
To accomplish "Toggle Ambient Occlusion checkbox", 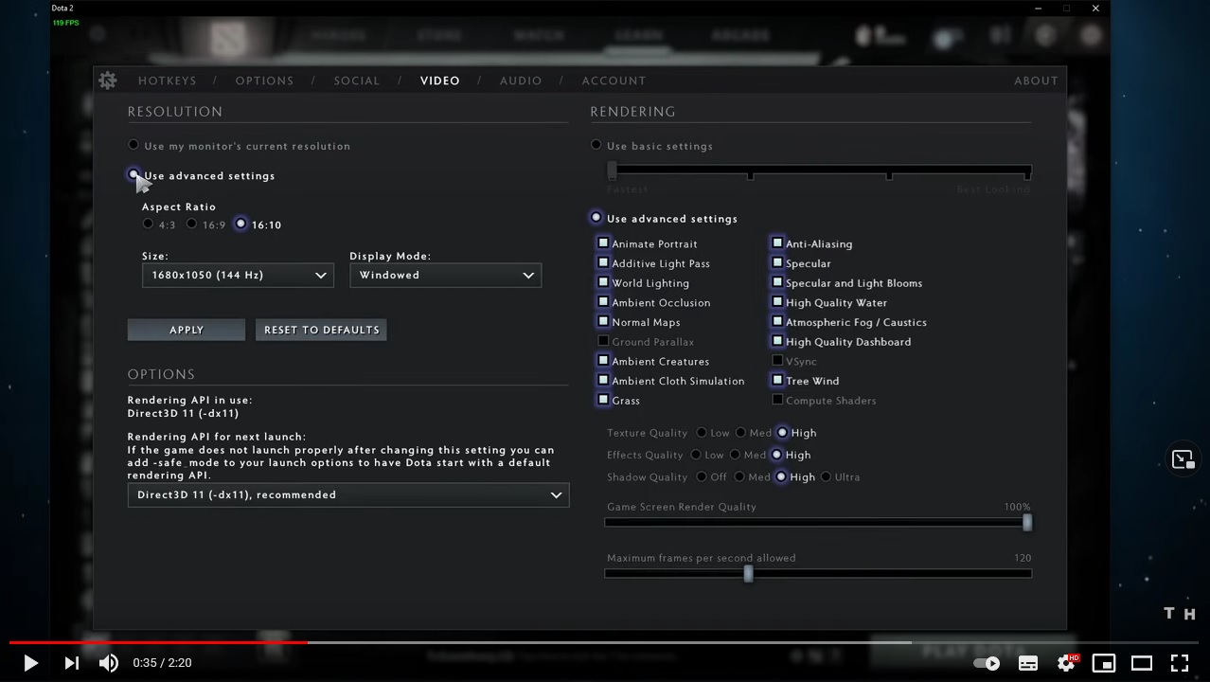I will coord(603,302).
